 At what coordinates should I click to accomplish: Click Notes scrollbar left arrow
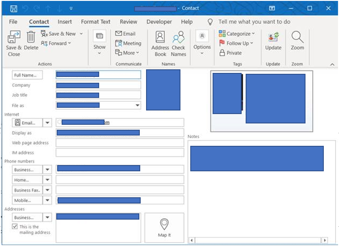point(192,240)
